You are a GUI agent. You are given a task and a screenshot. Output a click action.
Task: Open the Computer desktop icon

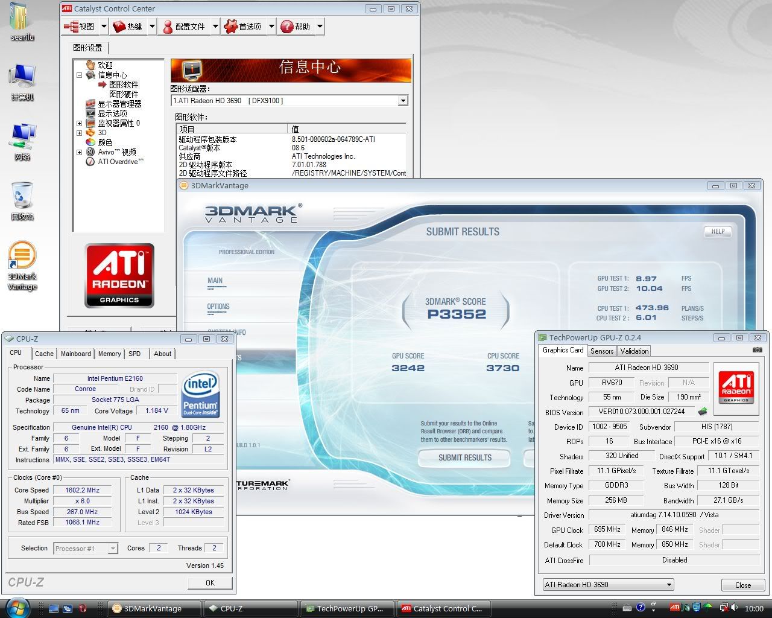(22, 81)
